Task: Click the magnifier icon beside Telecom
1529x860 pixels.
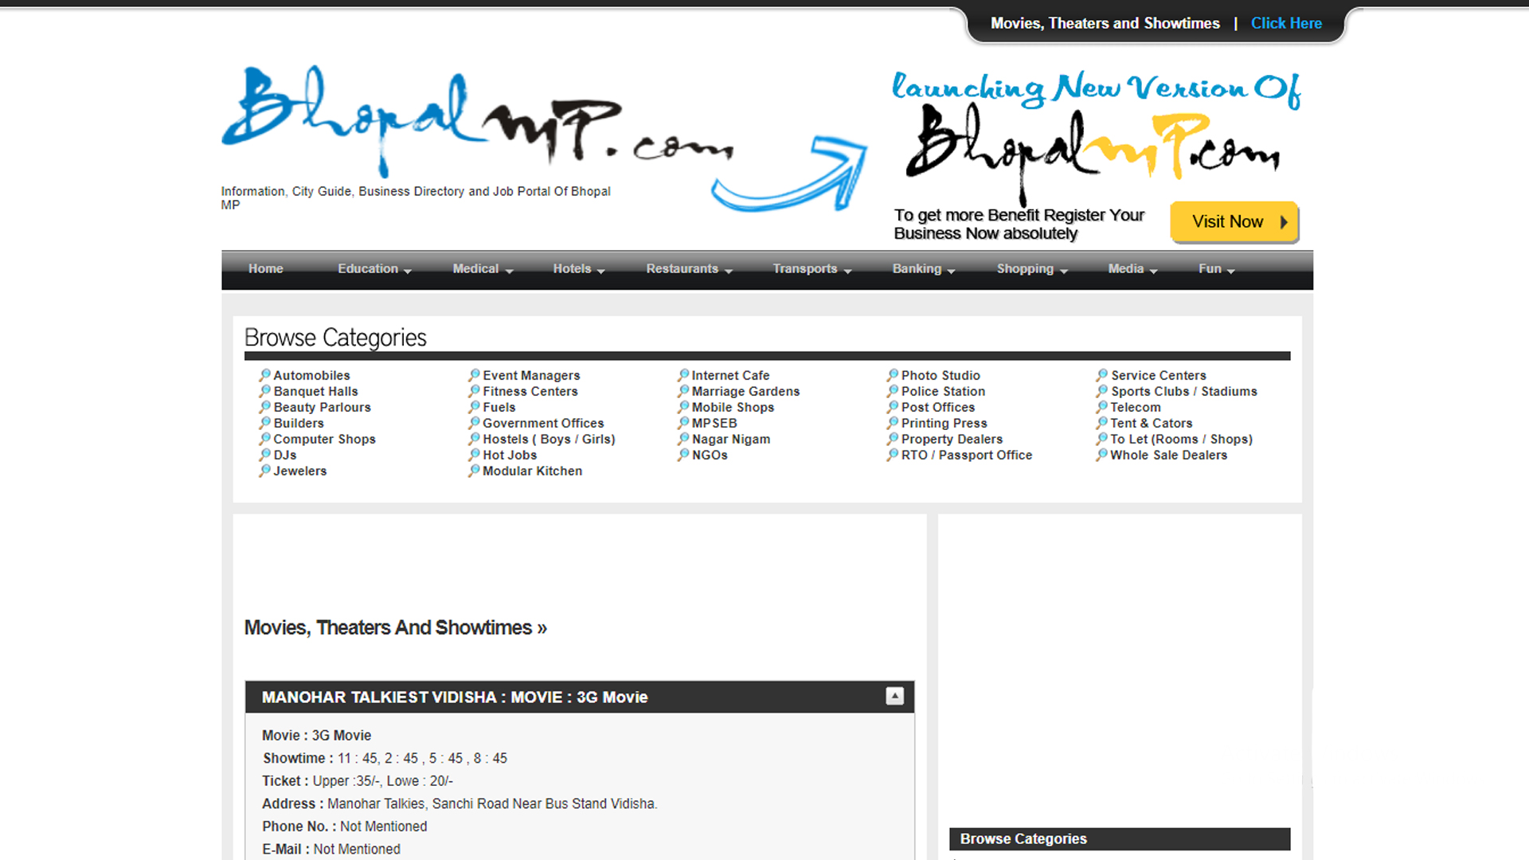Action: 1102,407
